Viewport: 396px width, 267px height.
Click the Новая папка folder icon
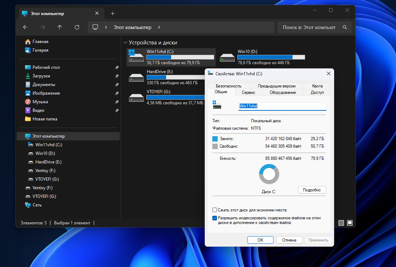coord(28,119)
